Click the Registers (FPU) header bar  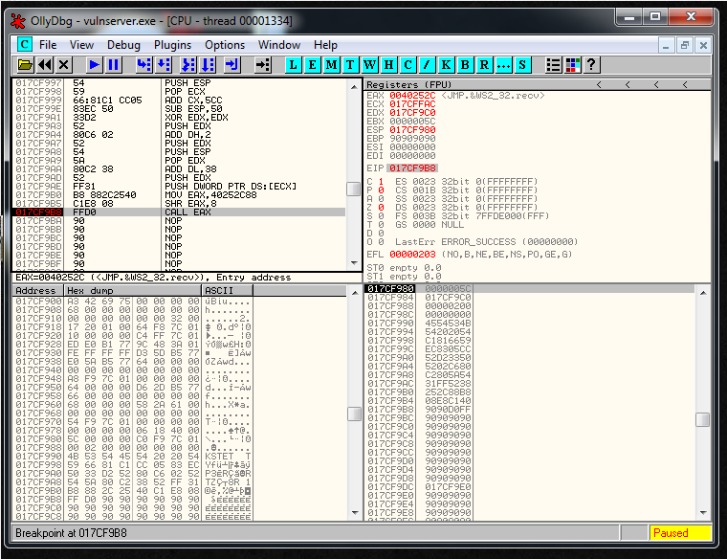(x=538, y=85)
